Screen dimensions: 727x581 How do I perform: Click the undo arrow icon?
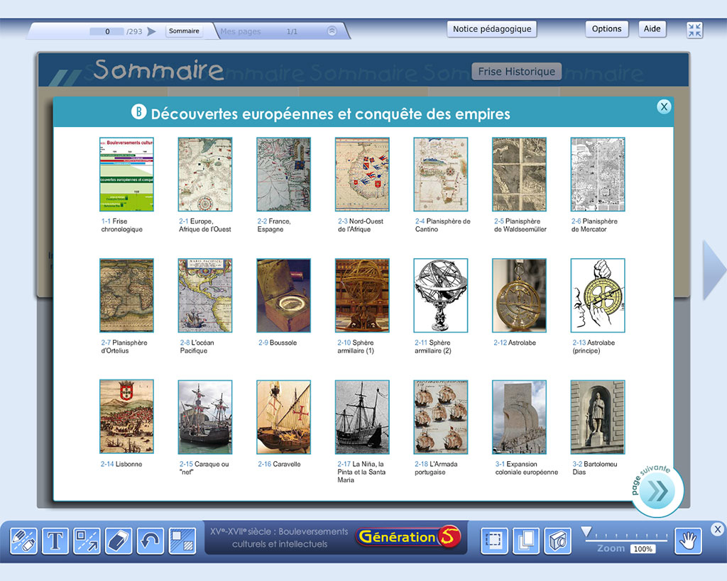pyautogui.click(x=150, y=541)
